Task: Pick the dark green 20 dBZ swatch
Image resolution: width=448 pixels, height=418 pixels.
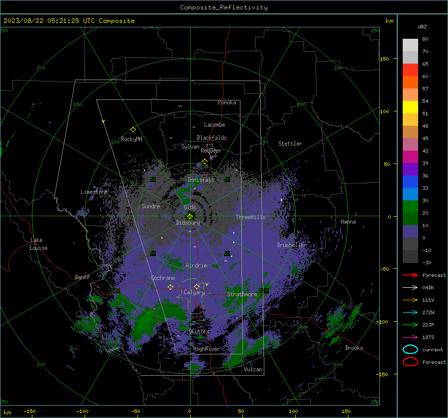Action: click(410, 219)
